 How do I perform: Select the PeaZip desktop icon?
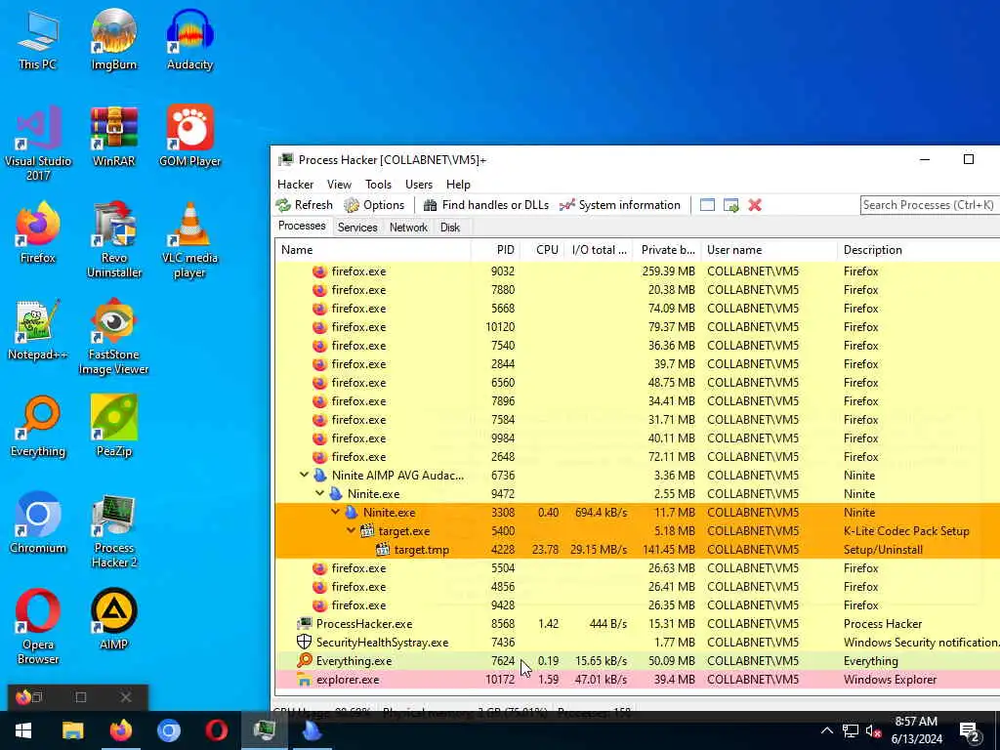pos(113,427)
